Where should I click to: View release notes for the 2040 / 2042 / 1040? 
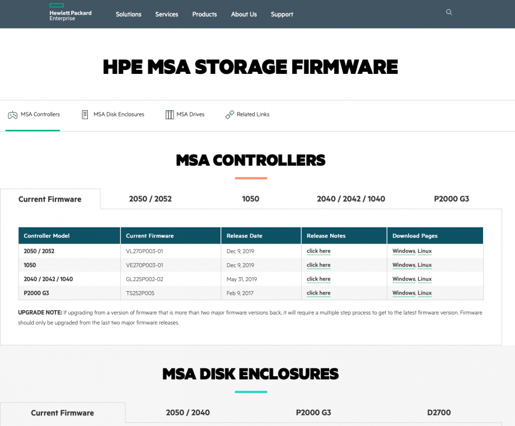pyautogui.click(x=318, y=279)
